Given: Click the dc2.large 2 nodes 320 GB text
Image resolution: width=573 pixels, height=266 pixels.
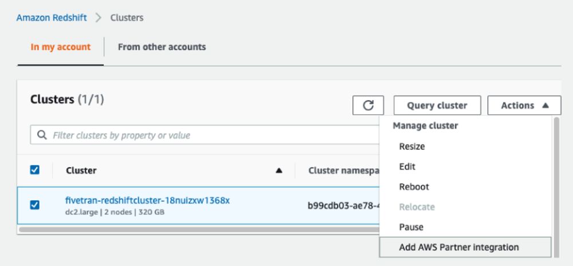Looking at the screenshot, I should click(x=115, y=212).
